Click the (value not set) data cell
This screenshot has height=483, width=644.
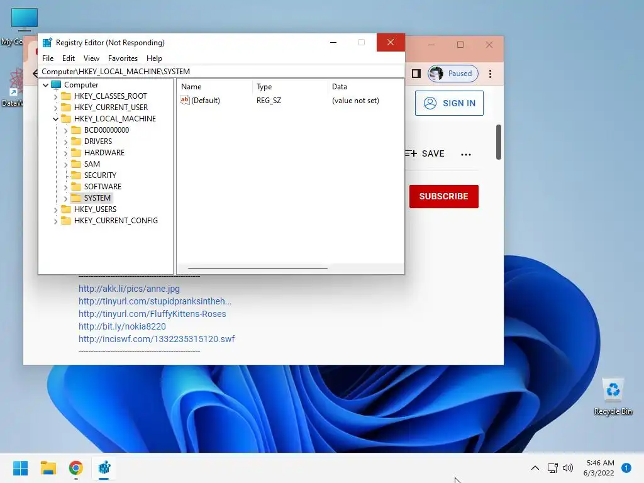click(355, 100)
